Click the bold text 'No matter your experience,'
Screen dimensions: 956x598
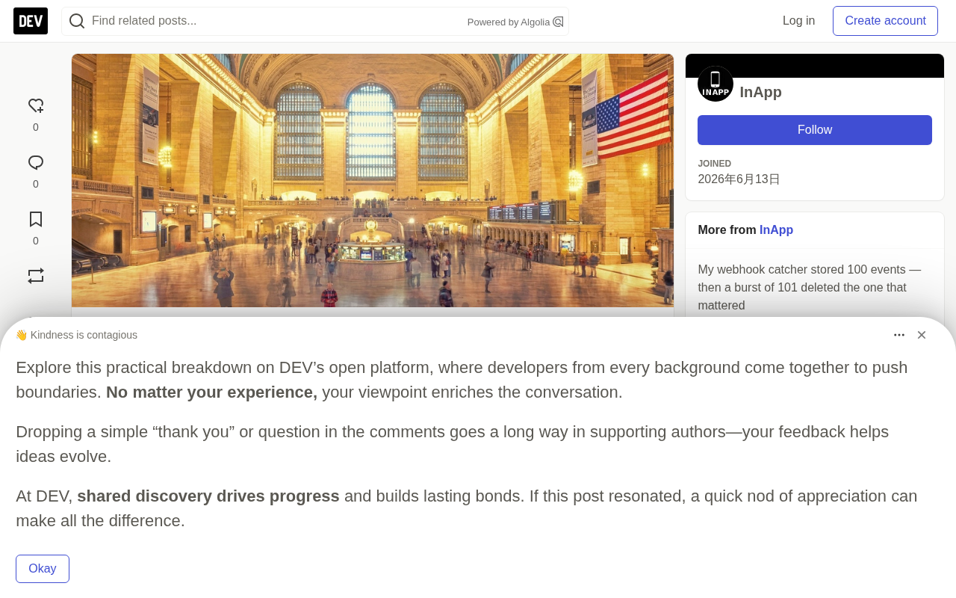pyautogui.click(x=211, y=392)
